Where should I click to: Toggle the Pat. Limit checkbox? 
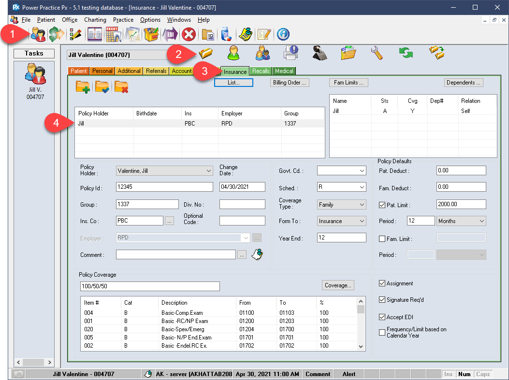[382, 205]
